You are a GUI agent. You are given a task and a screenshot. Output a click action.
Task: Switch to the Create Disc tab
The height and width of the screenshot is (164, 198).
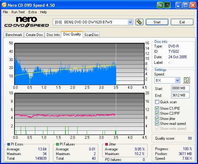pyautogui.click(x=35, y=35)
